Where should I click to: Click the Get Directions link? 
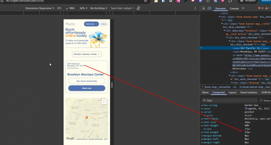pyautogui.click(x=73, y=68)
